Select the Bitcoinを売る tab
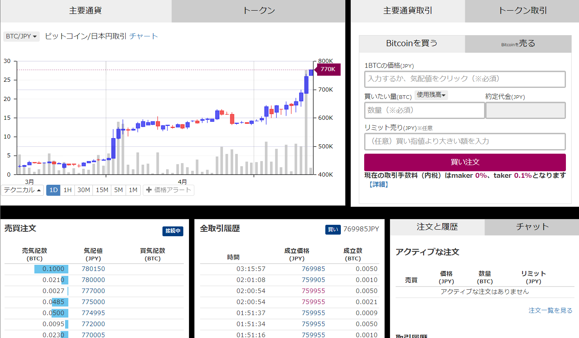Screen dimensions: 579x338 pyautogui.click(x=518, y=43)
